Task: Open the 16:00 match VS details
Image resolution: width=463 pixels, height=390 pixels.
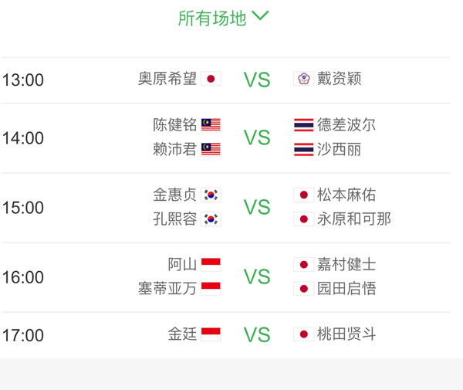Action: click(x=257, y=276)
